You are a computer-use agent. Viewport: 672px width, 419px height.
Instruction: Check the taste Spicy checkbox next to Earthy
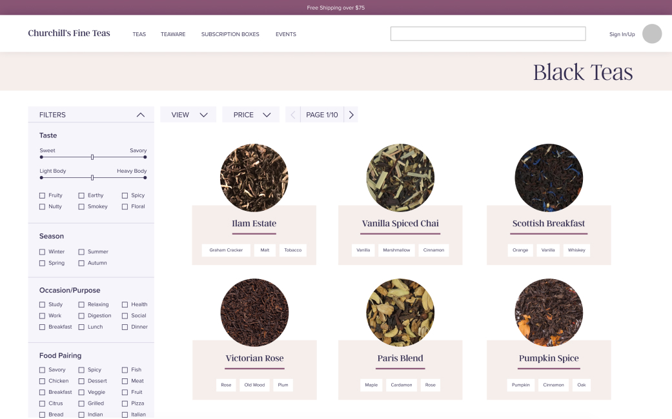(x=125, y=195)
